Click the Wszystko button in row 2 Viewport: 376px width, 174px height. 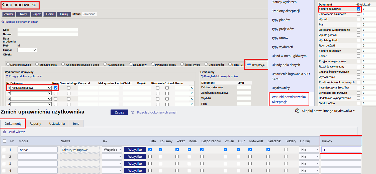click(135, 157)
